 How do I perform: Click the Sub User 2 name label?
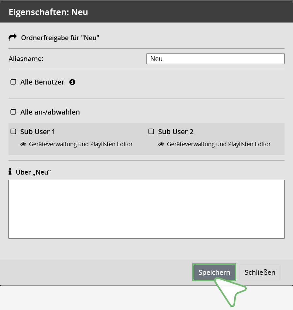pos(176,132)
